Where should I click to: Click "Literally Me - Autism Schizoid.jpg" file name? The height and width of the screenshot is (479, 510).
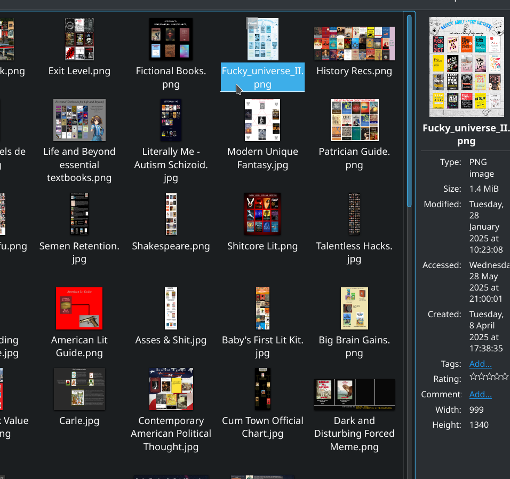click(171, 165)
